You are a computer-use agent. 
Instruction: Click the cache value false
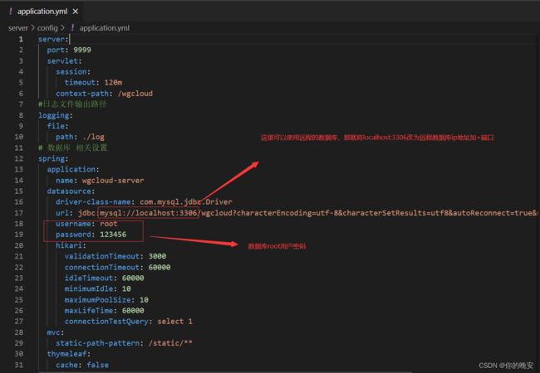point(98,365)
